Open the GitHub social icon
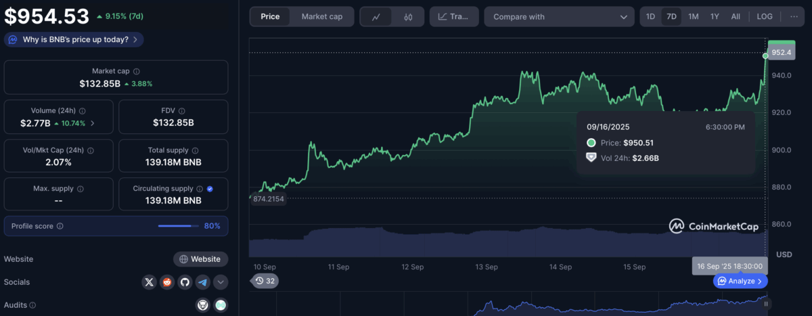 (x=185, y=282)
